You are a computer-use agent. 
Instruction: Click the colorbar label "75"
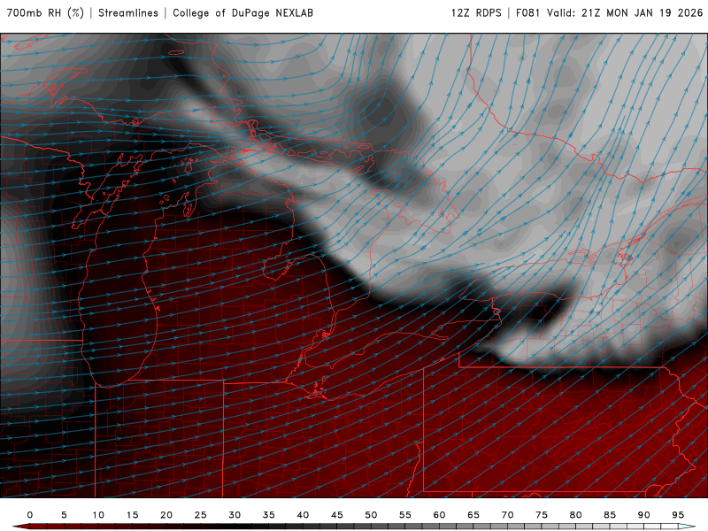(x=542, y=515)
